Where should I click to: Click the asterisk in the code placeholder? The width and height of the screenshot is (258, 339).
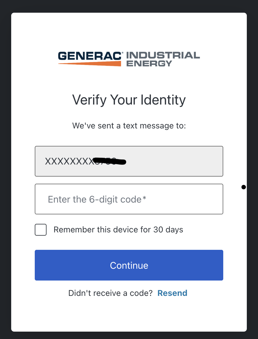coord(144,199)
